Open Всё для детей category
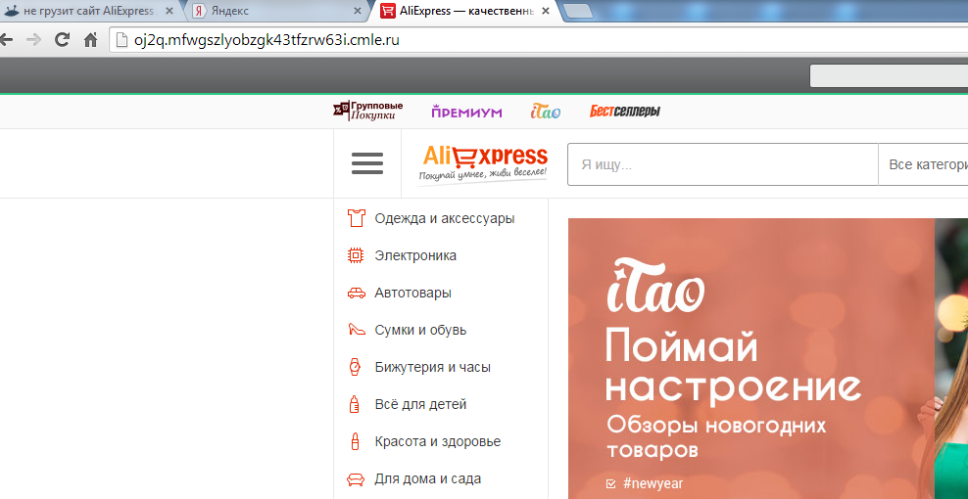968x499 pixels. [420, 405]
